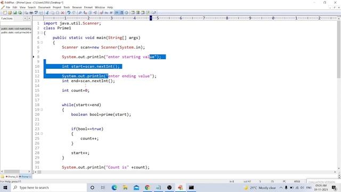Click the Functions panel horizontal scrollbar thumb
341x192 pixels.
tap(12, 172)
